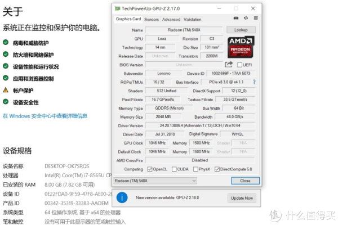Screen dimensions: 338x225
Task: Click the Subvendor Lenovo field
Action: pyautogui.click(x=164, y=74)
